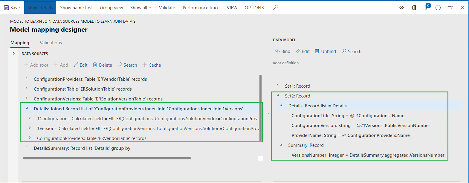Open the attachments icon with 0 badge
The height and width of the screenshot is (183, 469).
click(427, 7)
